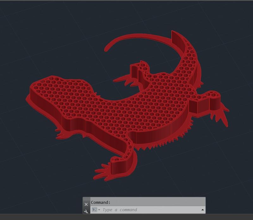253x220 pixels.
Task: Open command line customize wrench menu
Action: (86, 211)
